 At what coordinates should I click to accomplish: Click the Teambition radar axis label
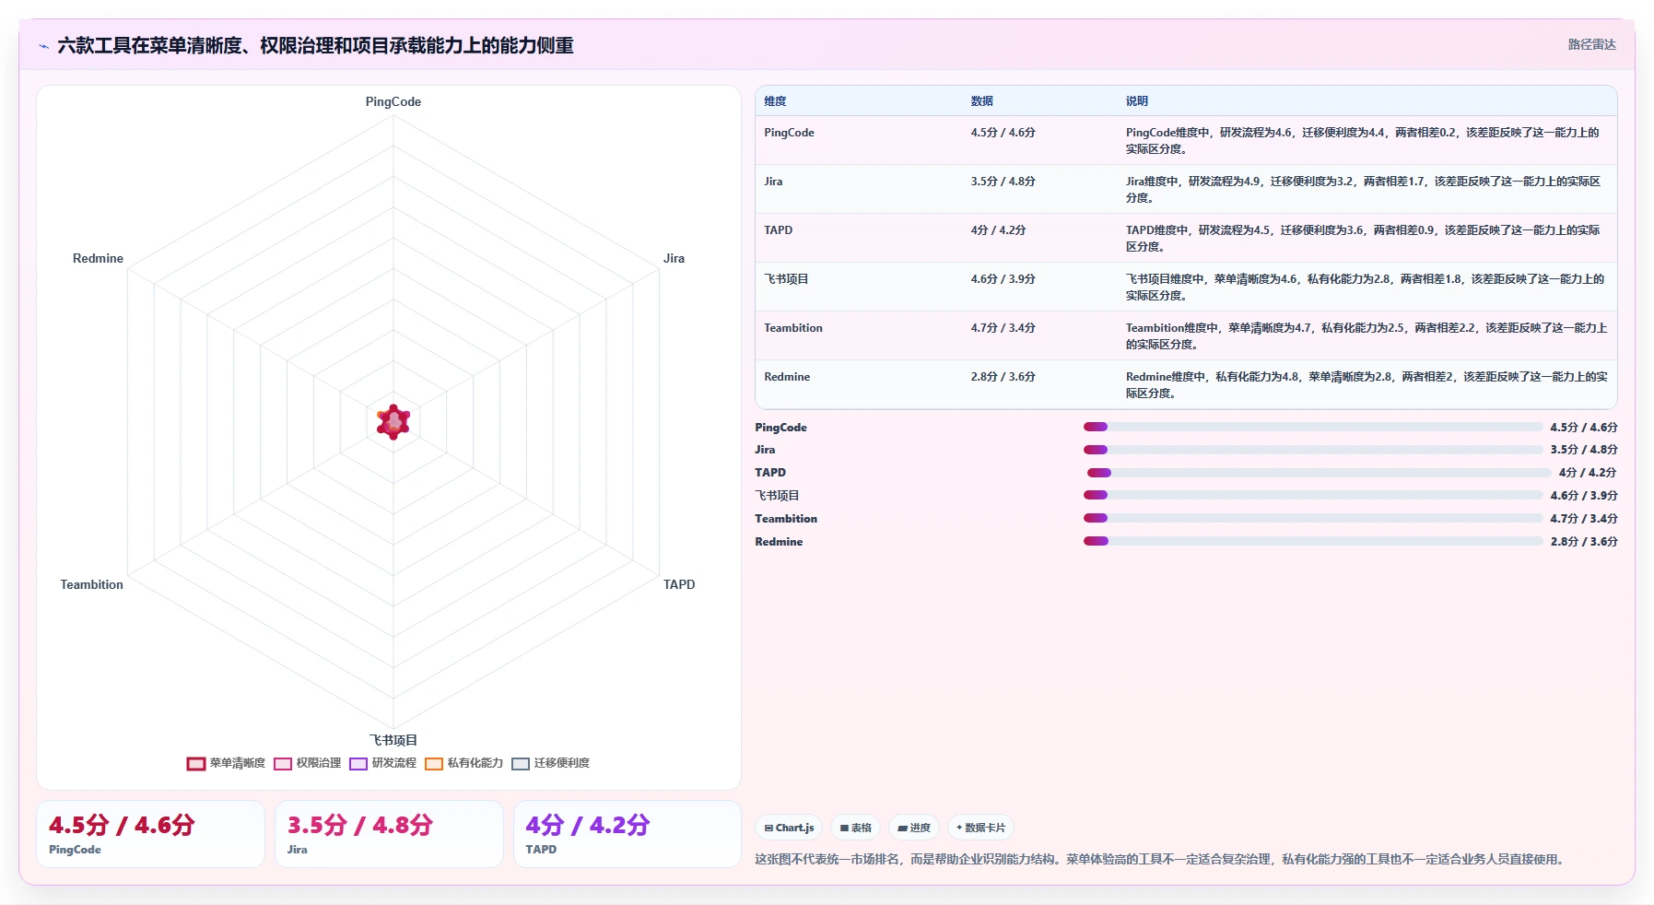pos(91,584)
